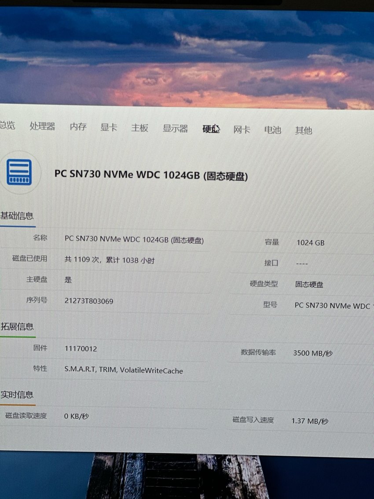The width and height of the screenshot is (374, 499).
Task: Click the capacity value 1024 GB
Action: click(310, 243)
